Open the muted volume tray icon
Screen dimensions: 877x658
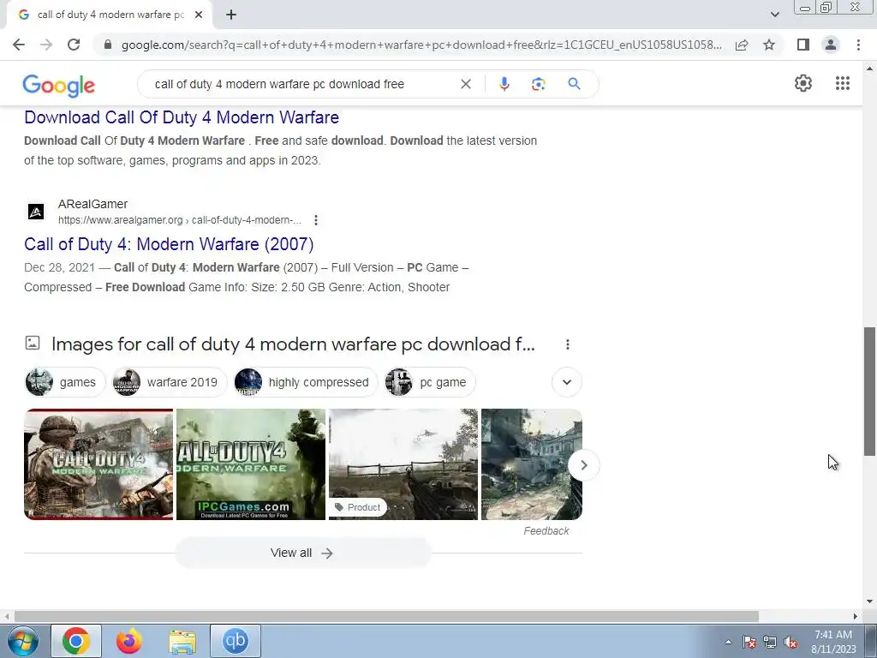790,642
